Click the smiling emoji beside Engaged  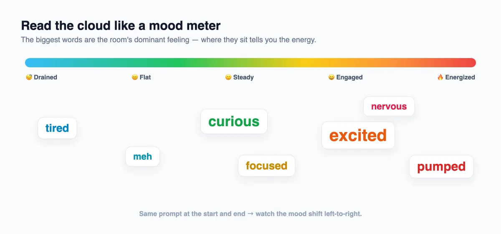[331, 77]
